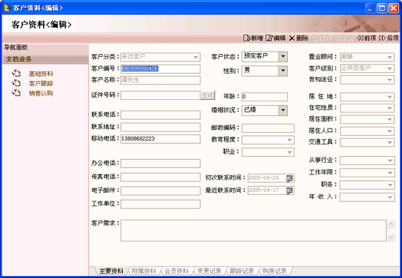Switch to the 跟踪记录 tab
This screenshot has height=278, width=402.
click(x=241, y=271)
